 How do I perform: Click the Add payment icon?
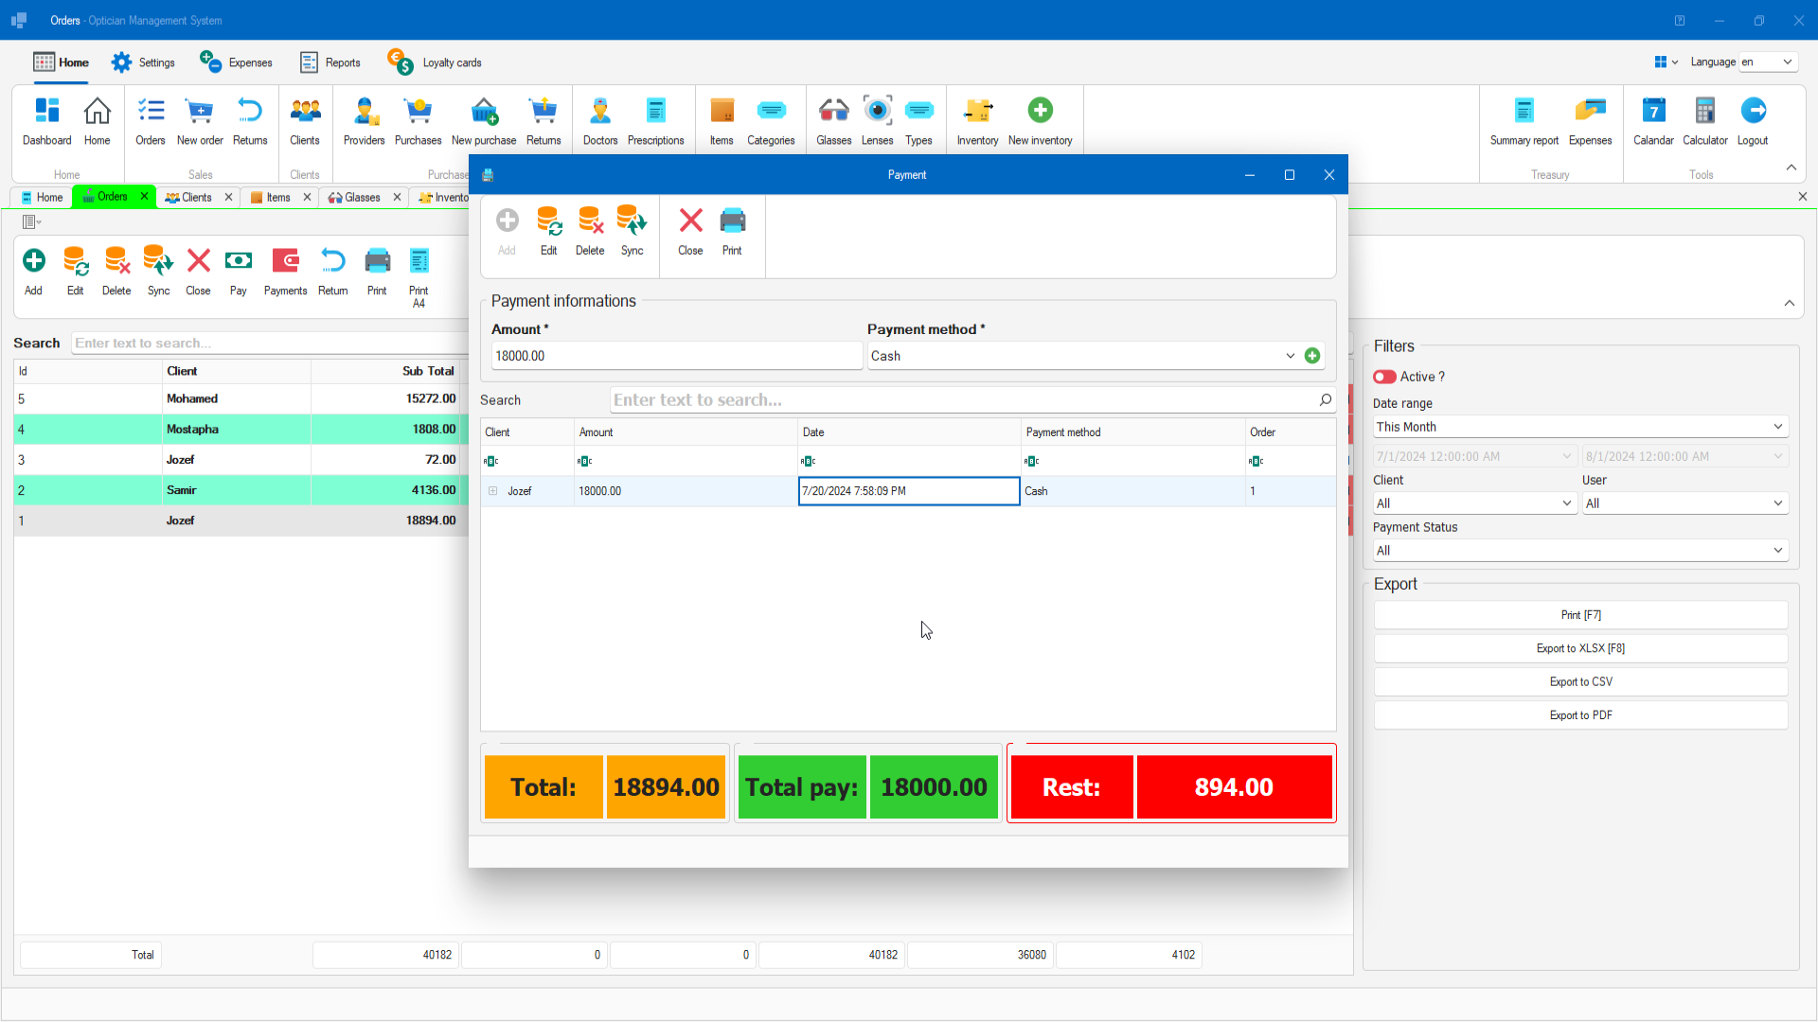coord(507,227)
